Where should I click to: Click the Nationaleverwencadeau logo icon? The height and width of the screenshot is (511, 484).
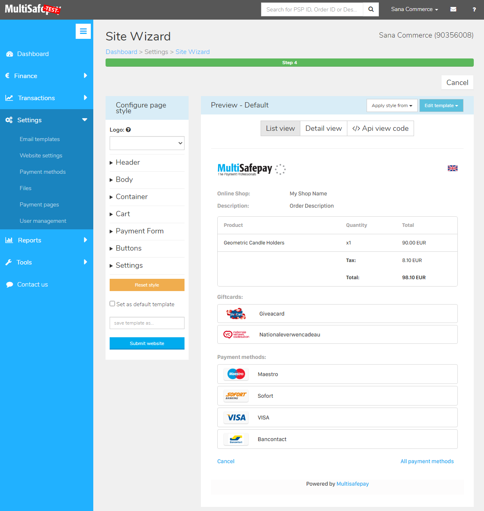pos(236,334)
